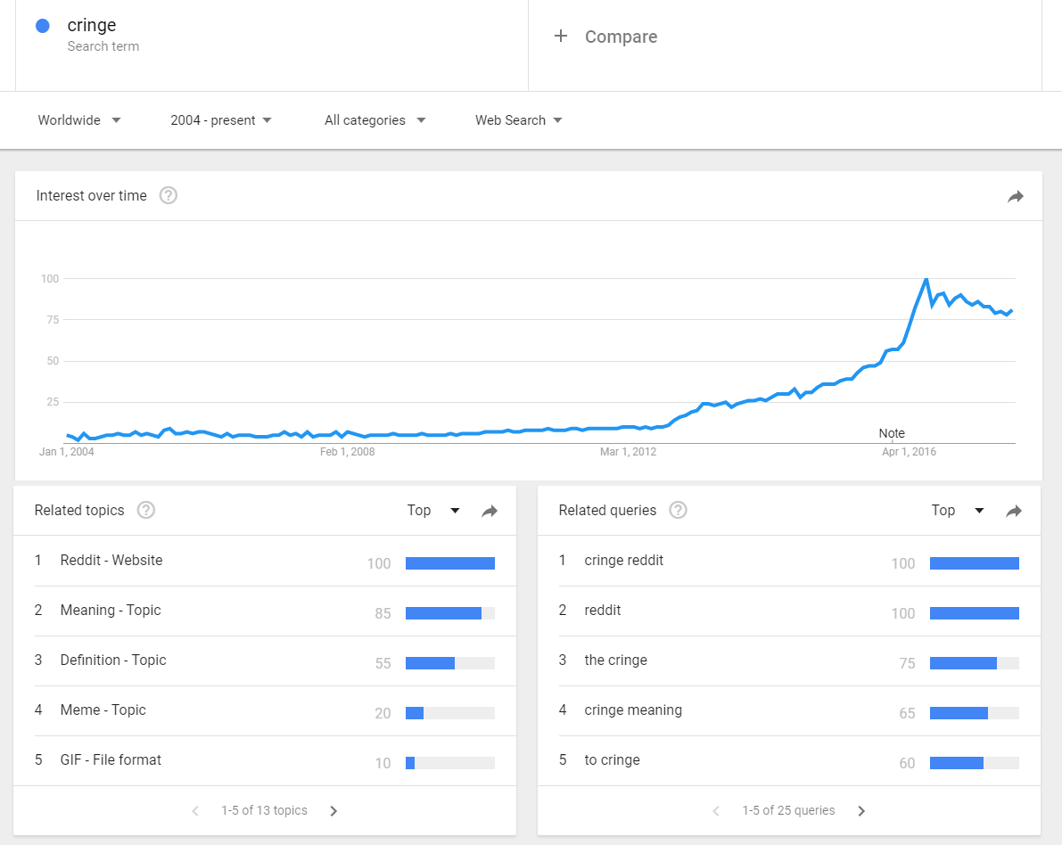This screenshot has height=845, width=1062.
Task: Click the Compare button
Action: (x=621, y=37)
